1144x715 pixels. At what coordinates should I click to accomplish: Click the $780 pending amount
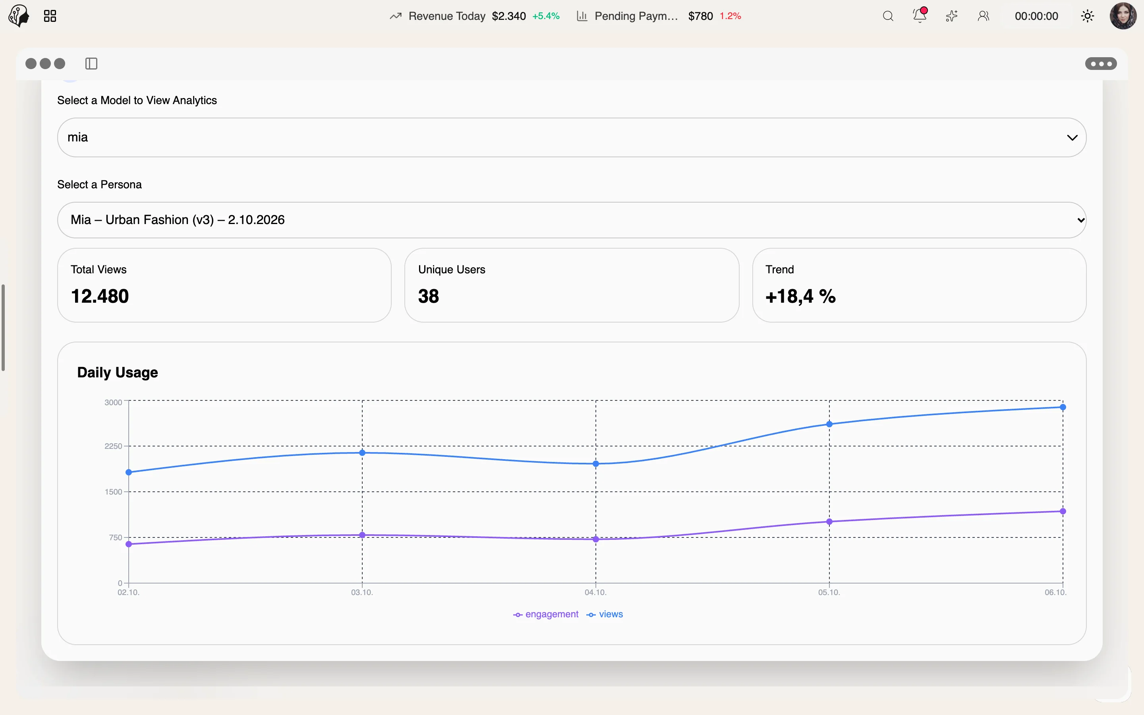pos(701,16)
